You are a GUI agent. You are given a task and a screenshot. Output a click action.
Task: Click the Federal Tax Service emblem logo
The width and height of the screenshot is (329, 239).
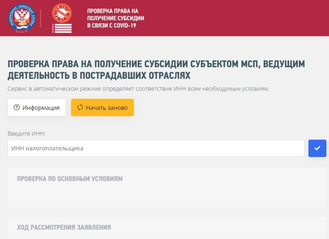[x=22, y=18]
